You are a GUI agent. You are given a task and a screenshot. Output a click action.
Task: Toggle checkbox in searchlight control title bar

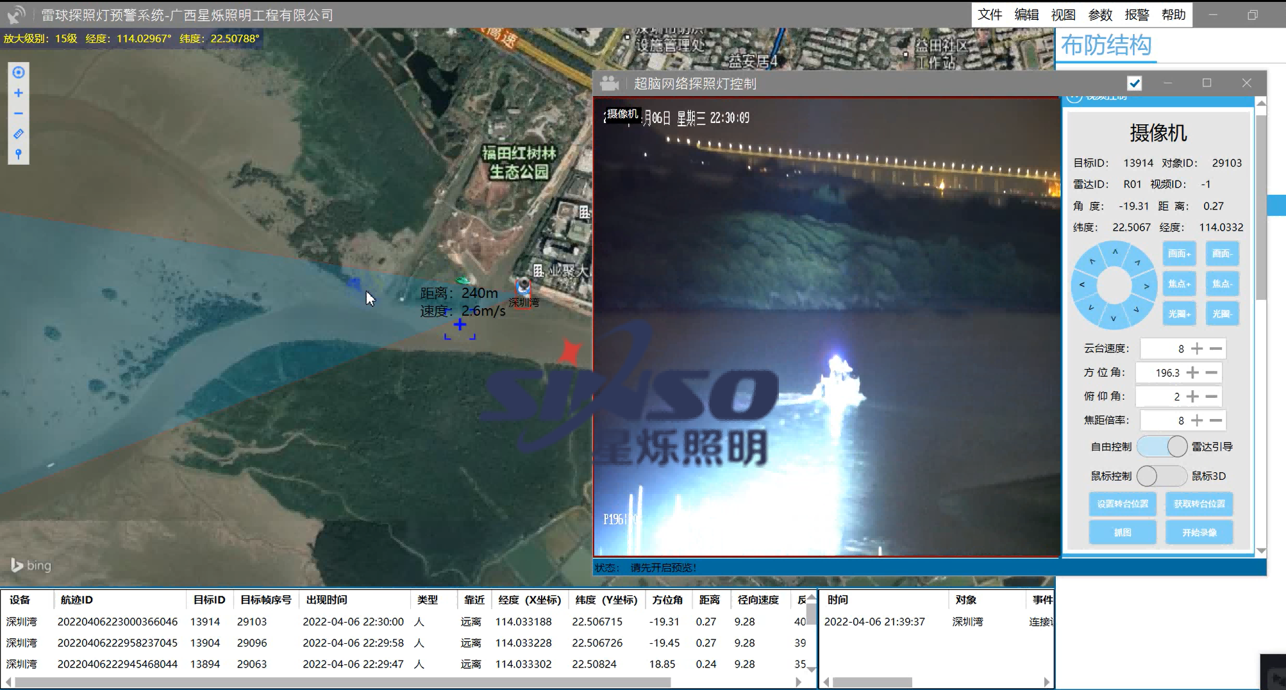point(1134,83)
